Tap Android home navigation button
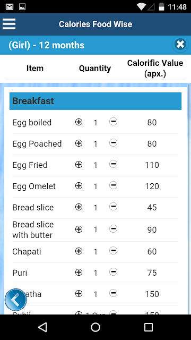191x340 pixels. pos(95,327)
